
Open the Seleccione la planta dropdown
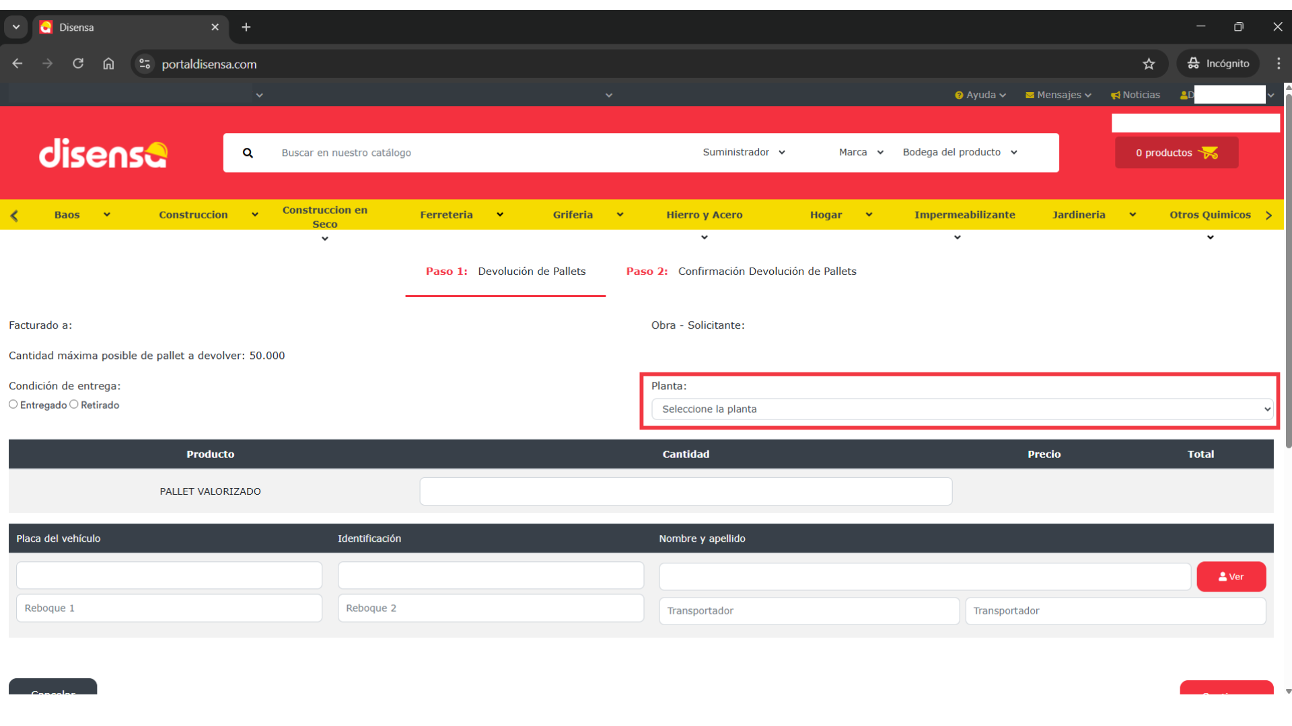(x=962, y=409)
